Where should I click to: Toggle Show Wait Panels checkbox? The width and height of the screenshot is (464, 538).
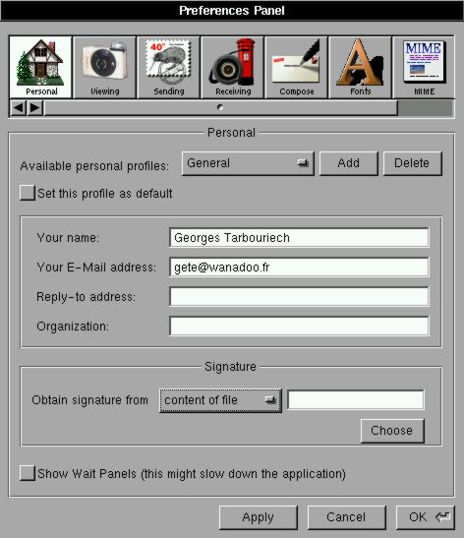(x=28, y=473)
